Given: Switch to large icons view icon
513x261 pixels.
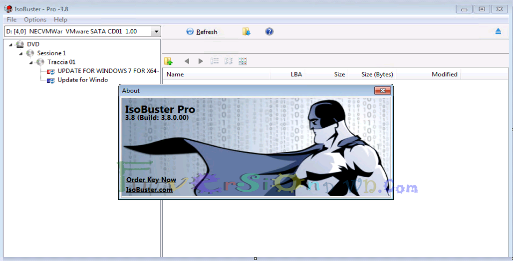Looking at the screenshot, I should 243,61.
